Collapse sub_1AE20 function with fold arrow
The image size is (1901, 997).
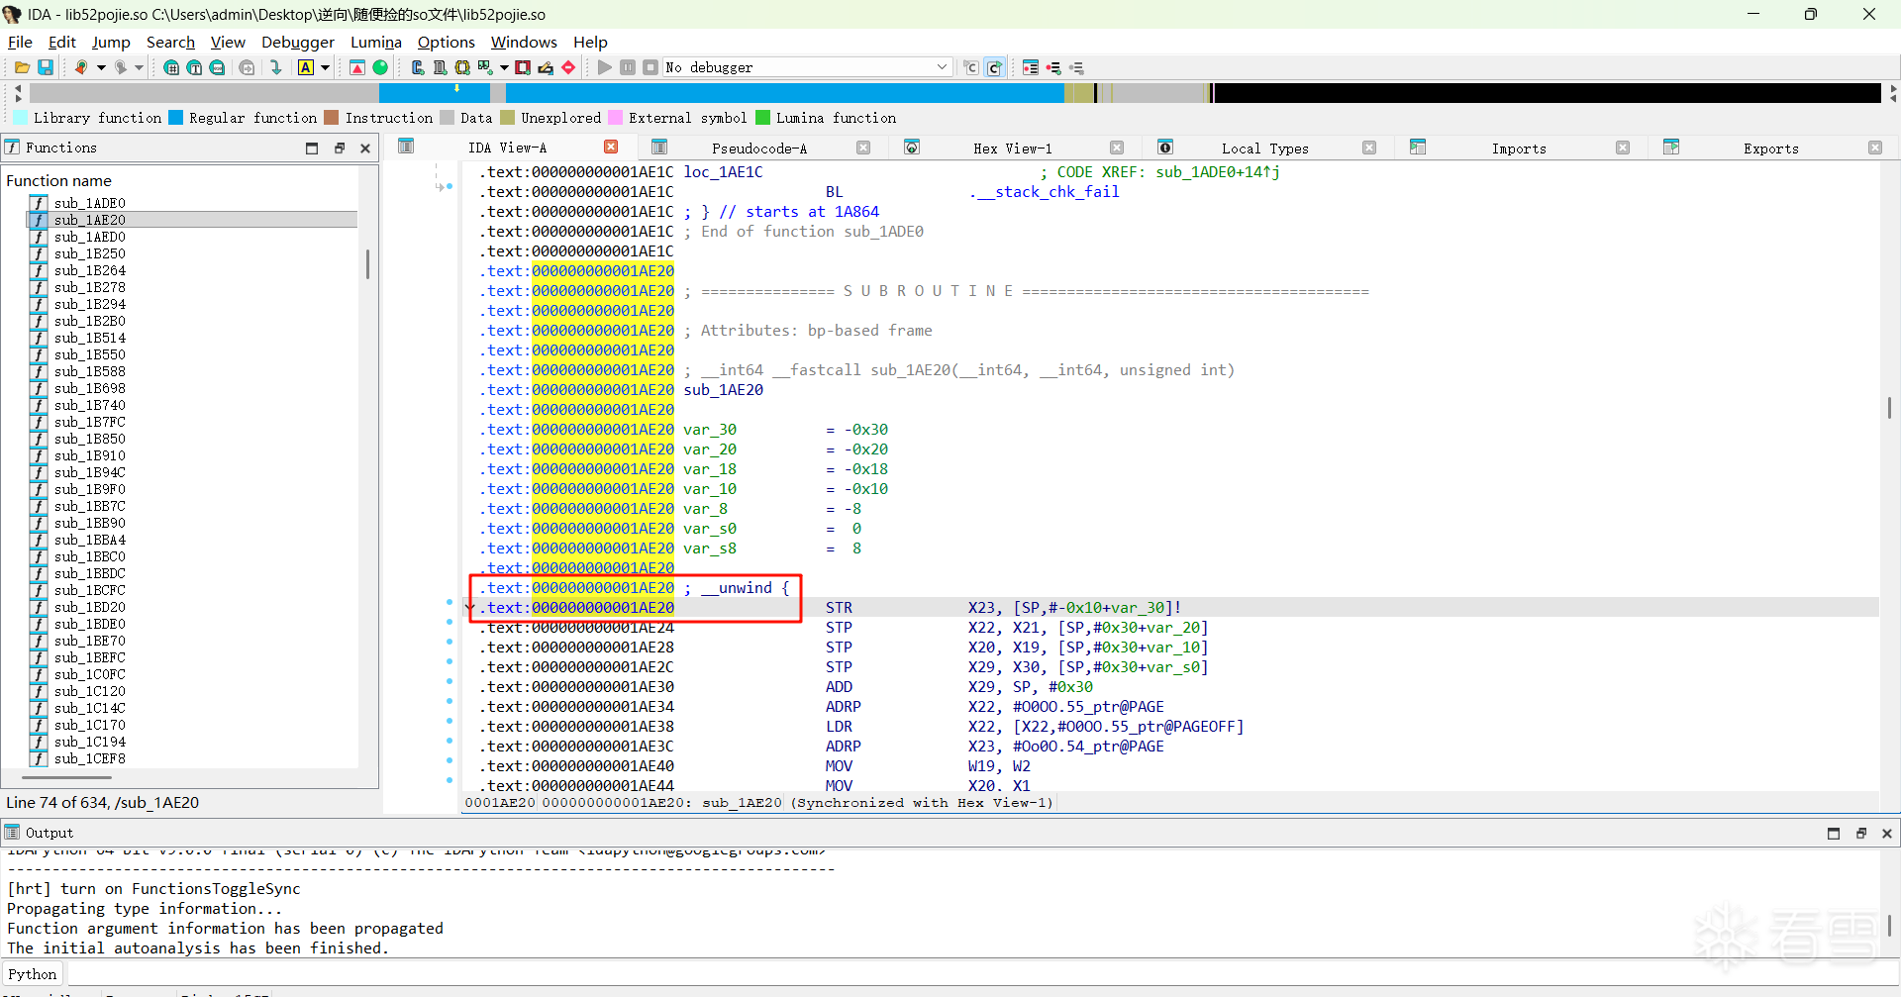coord(470,608)
